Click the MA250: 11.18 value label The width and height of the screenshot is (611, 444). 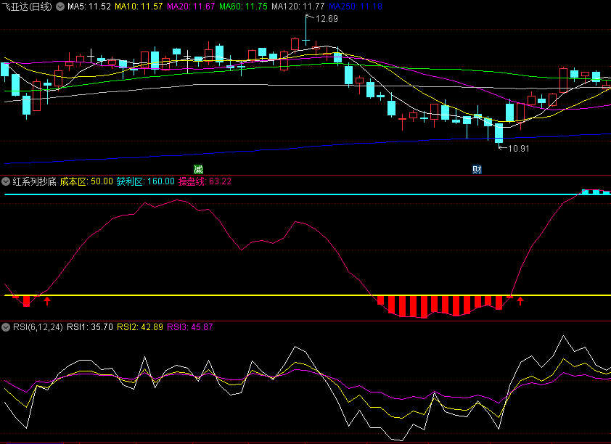[x=356, y=7]
